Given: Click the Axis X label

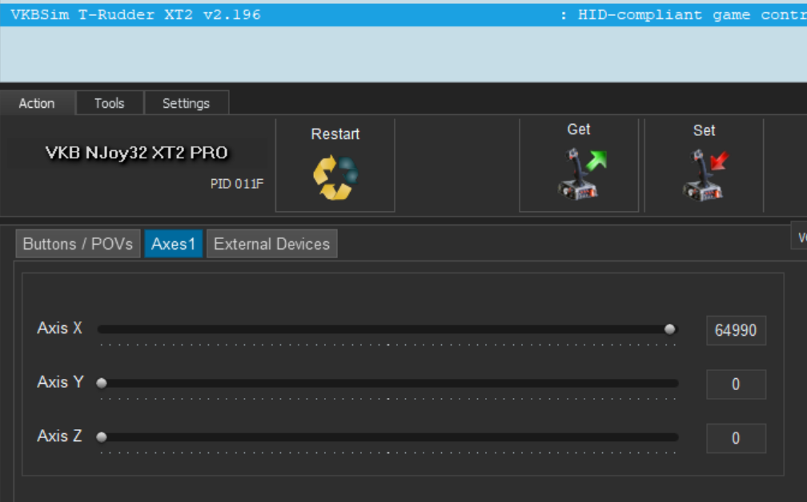Looking at the screenshot, I should tap(60, 328).
